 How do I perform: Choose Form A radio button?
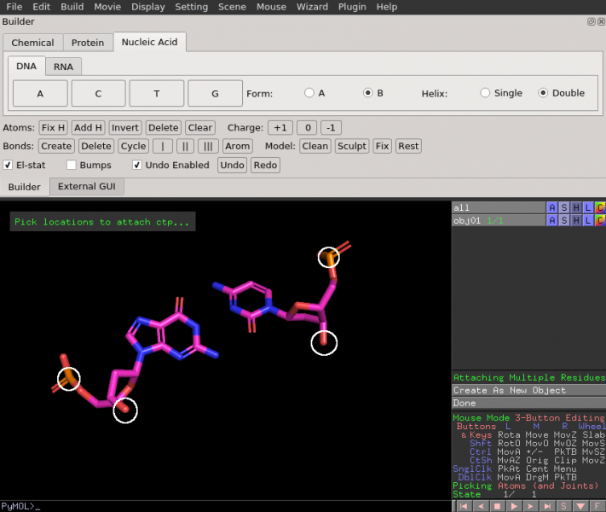pyautogui.click(x=309, y=93)
